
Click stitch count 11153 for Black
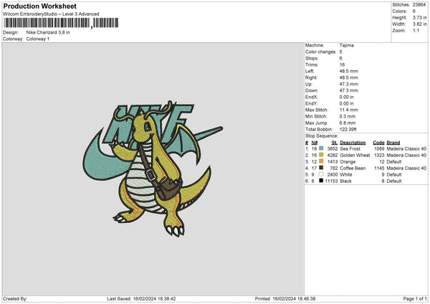(x=331, y=181)
